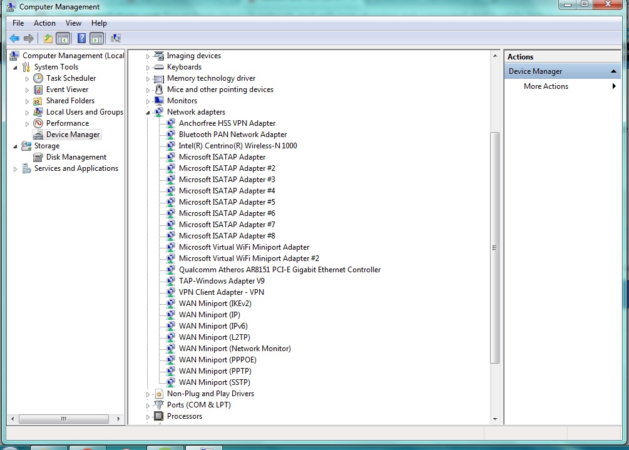This screenshot has width=629, height=450.
Task: Click the Memory technology driver icon
Action: pos(159,79)
